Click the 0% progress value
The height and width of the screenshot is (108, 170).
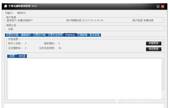pos(60,48)
